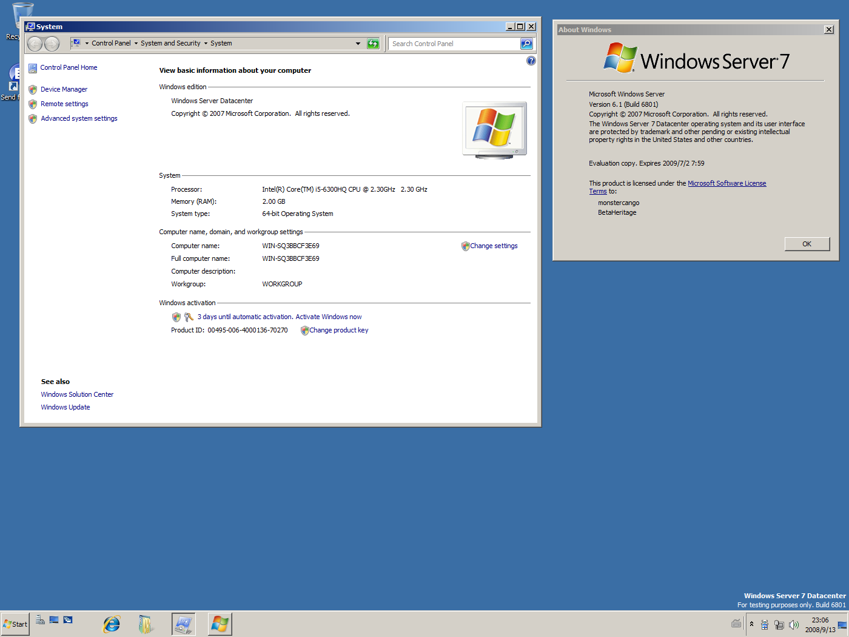Launch Server Manager from quick launch
This screenshot has width=849, height=637.
(40, 619)
